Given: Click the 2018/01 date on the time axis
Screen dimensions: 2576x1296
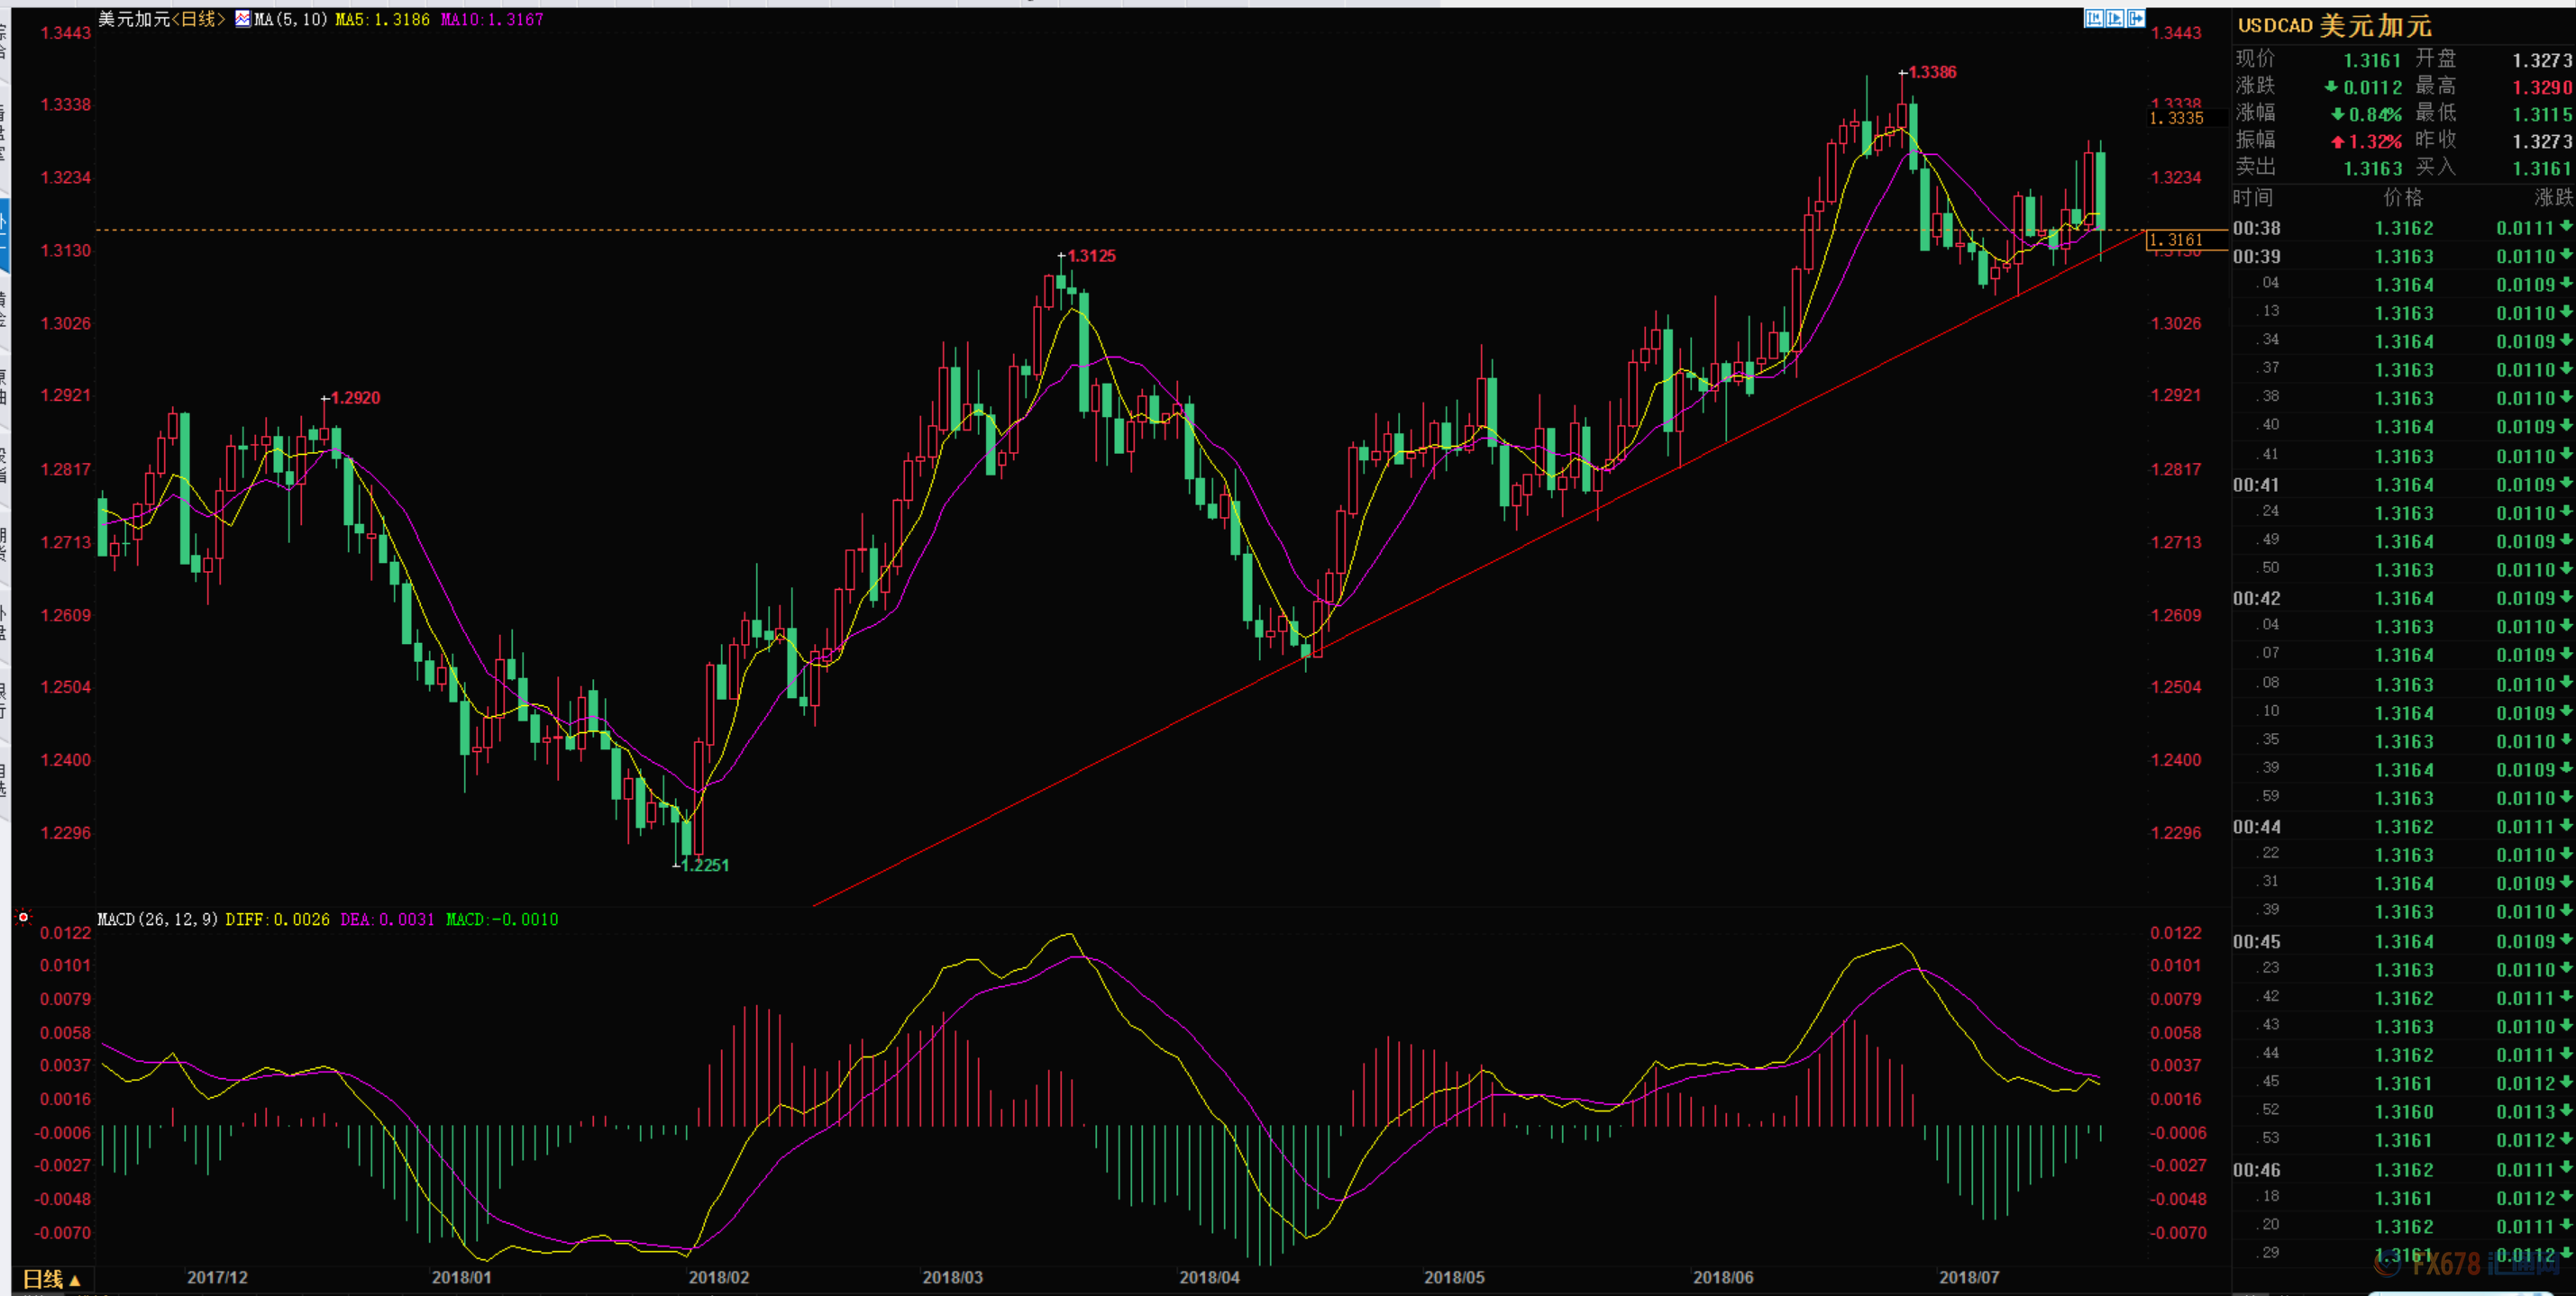Looking at the screenshot, I should tap(461, 1278).
